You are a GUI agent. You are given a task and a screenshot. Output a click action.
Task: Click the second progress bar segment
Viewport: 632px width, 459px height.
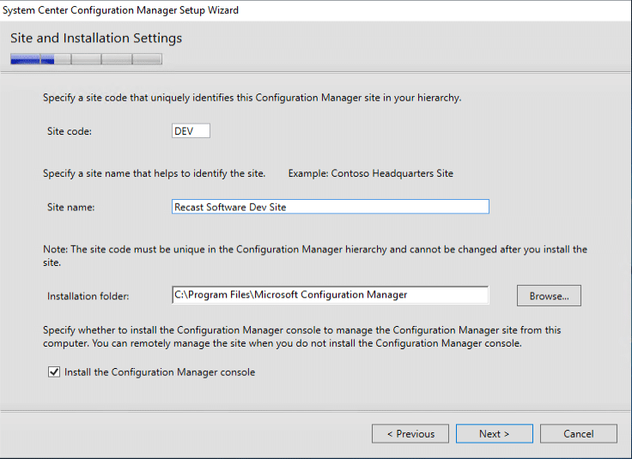tap(56, 59)
